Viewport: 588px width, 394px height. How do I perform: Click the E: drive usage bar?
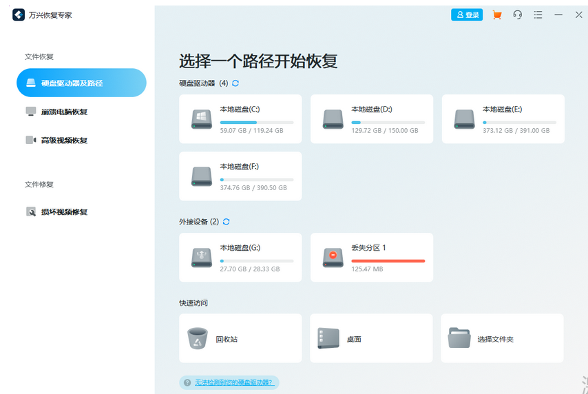click(519, 123)
